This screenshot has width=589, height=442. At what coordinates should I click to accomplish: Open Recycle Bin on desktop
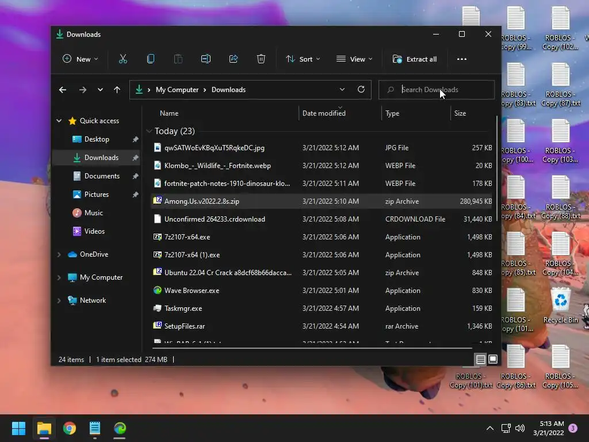pyautogui.click(x=560, y=306)
